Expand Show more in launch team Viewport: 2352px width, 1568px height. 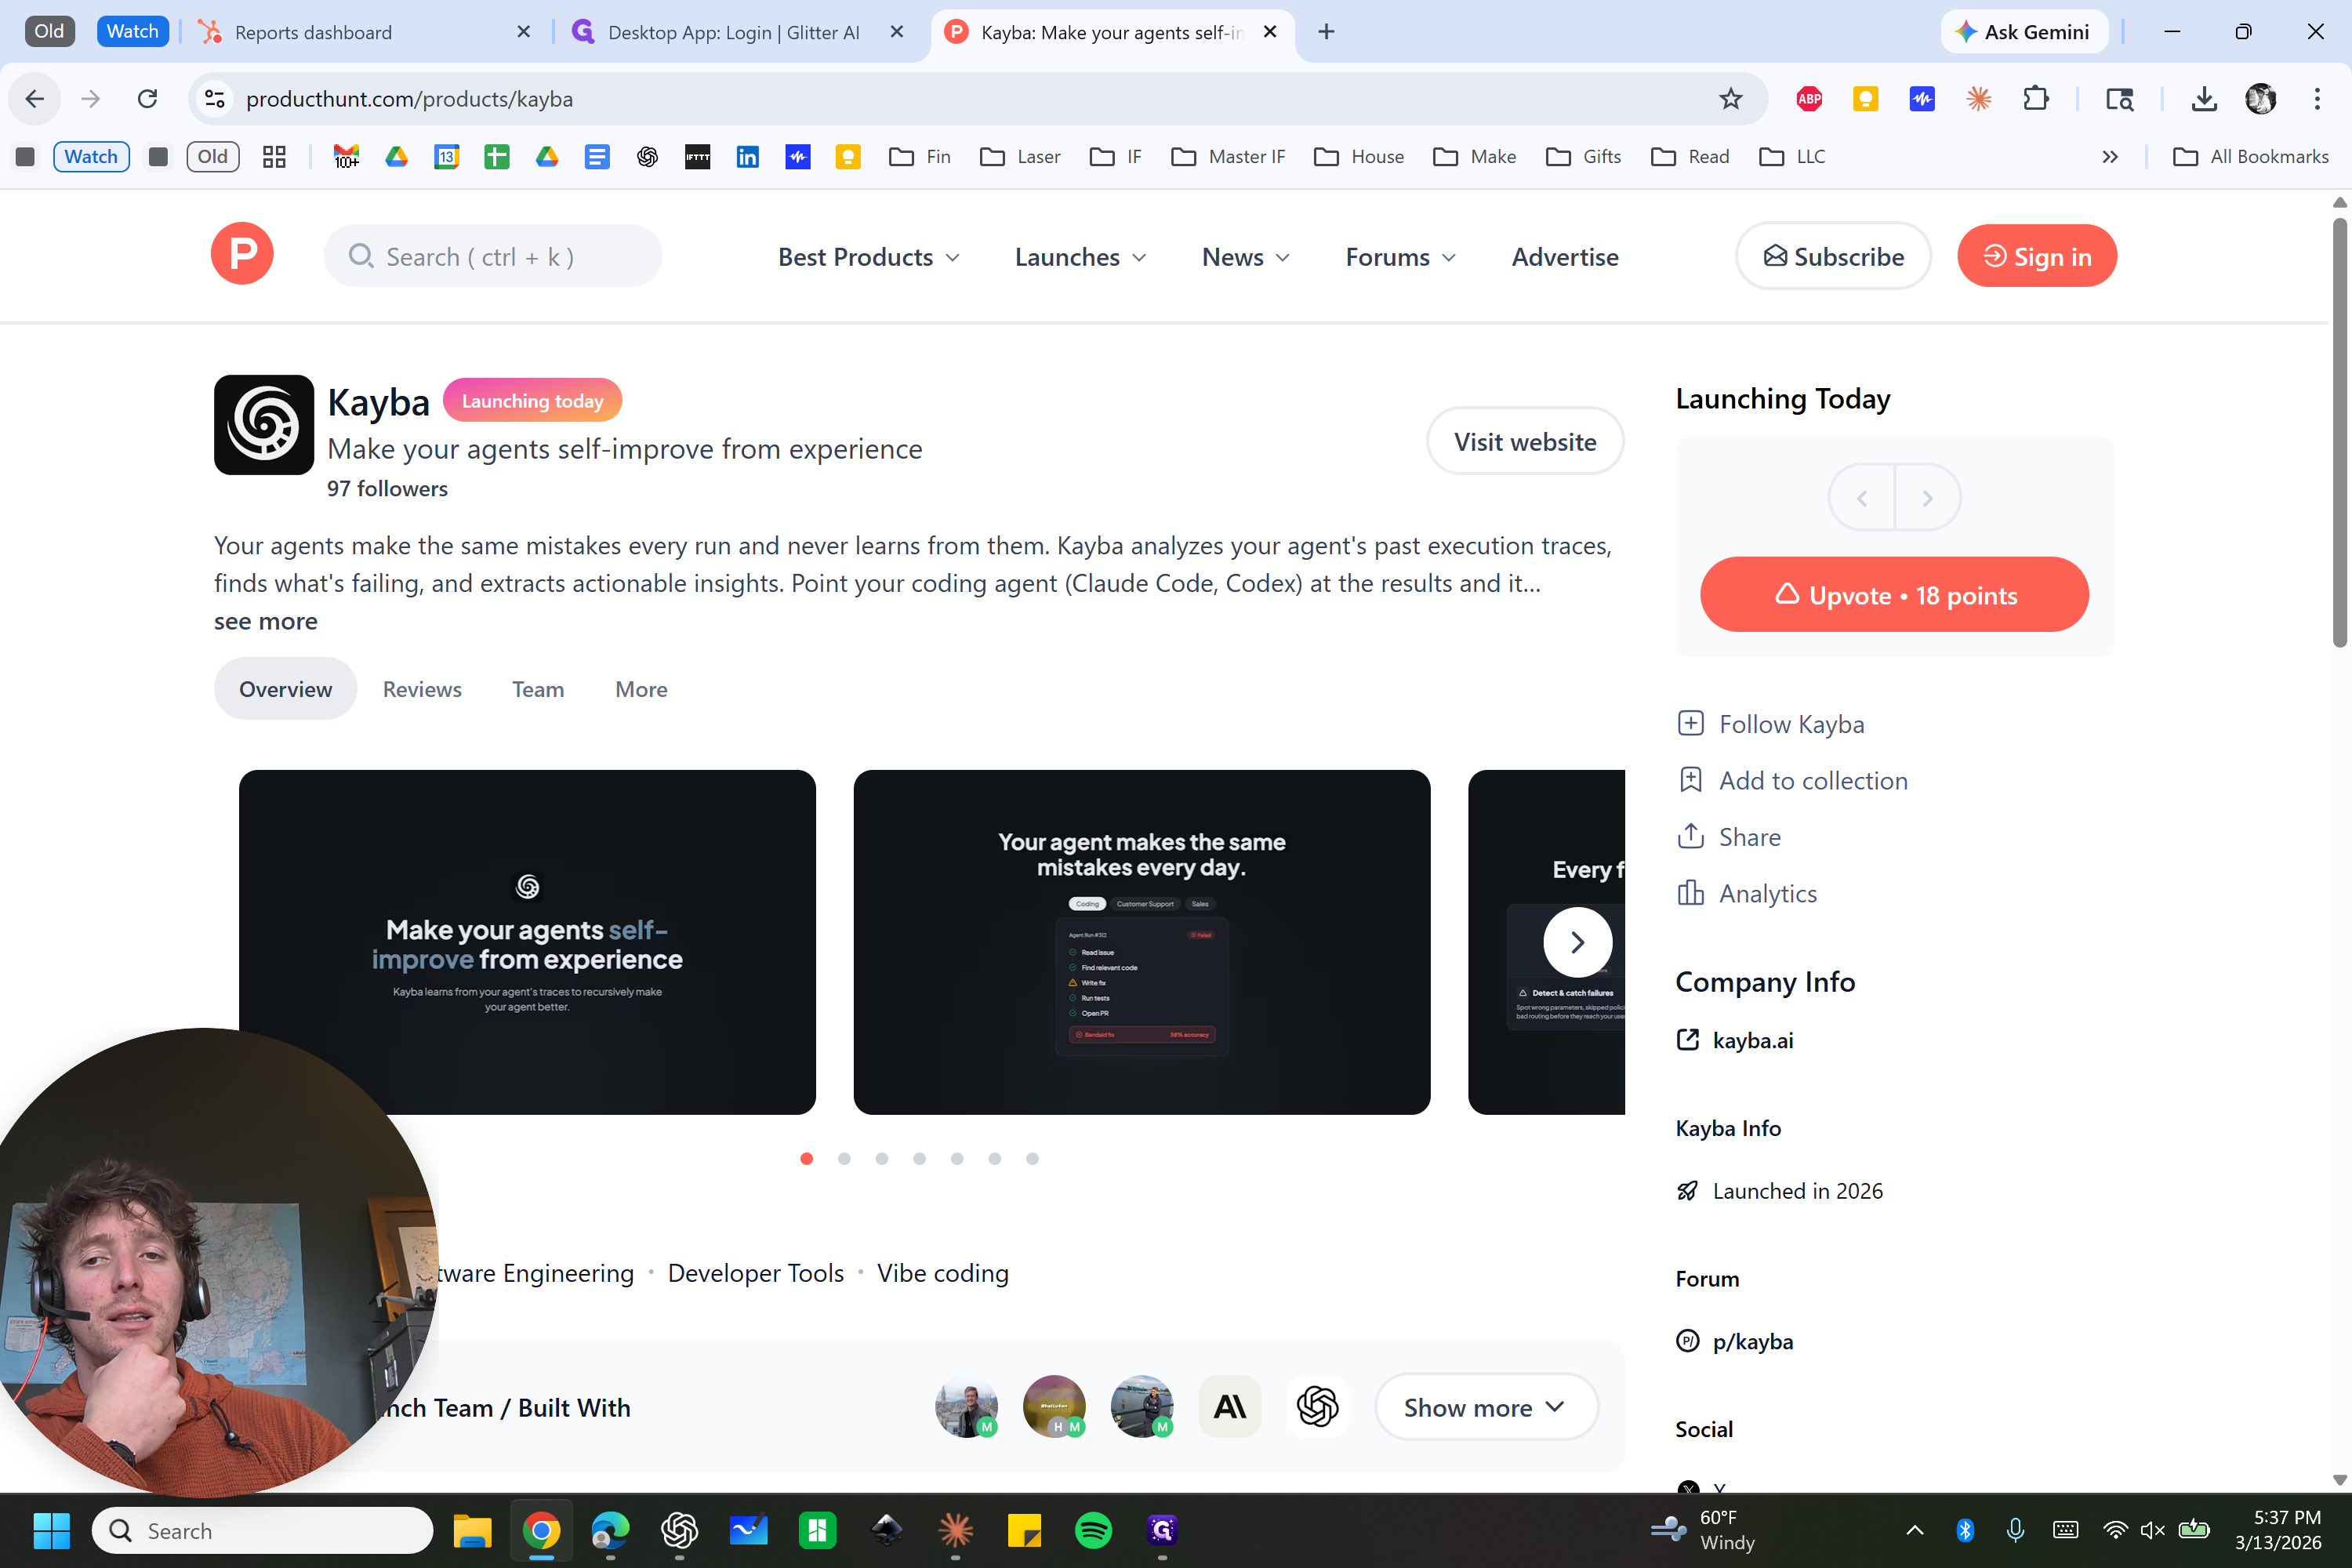1485,1407
